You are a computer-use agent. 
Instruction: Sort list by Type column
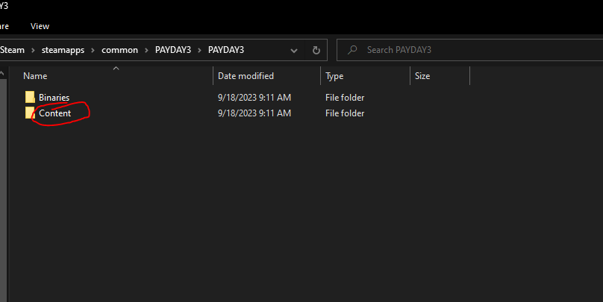[334, 76]
